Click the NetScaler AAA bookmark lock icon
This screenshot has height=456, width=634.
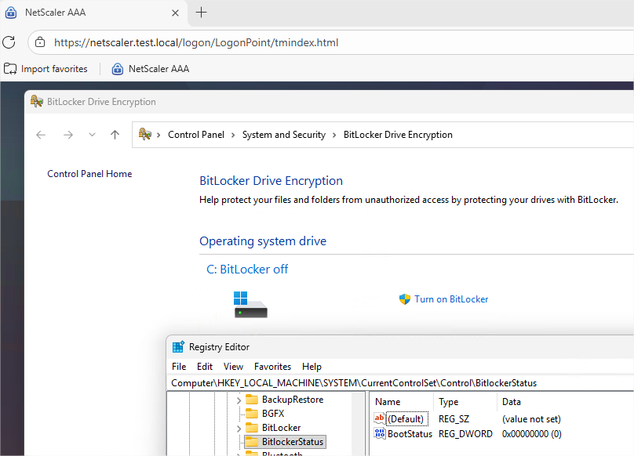coord(117,69)
